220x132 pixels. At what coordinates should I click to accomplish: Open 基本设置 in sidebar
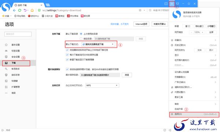(15, 45)
